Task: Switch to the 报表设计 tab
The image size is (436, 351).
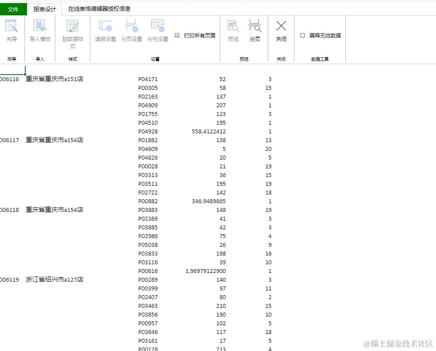Action: tap(45, 9)
